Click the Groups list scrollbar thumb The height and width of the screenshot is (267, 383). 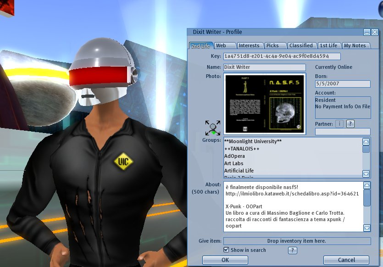[x=366, y=149]
